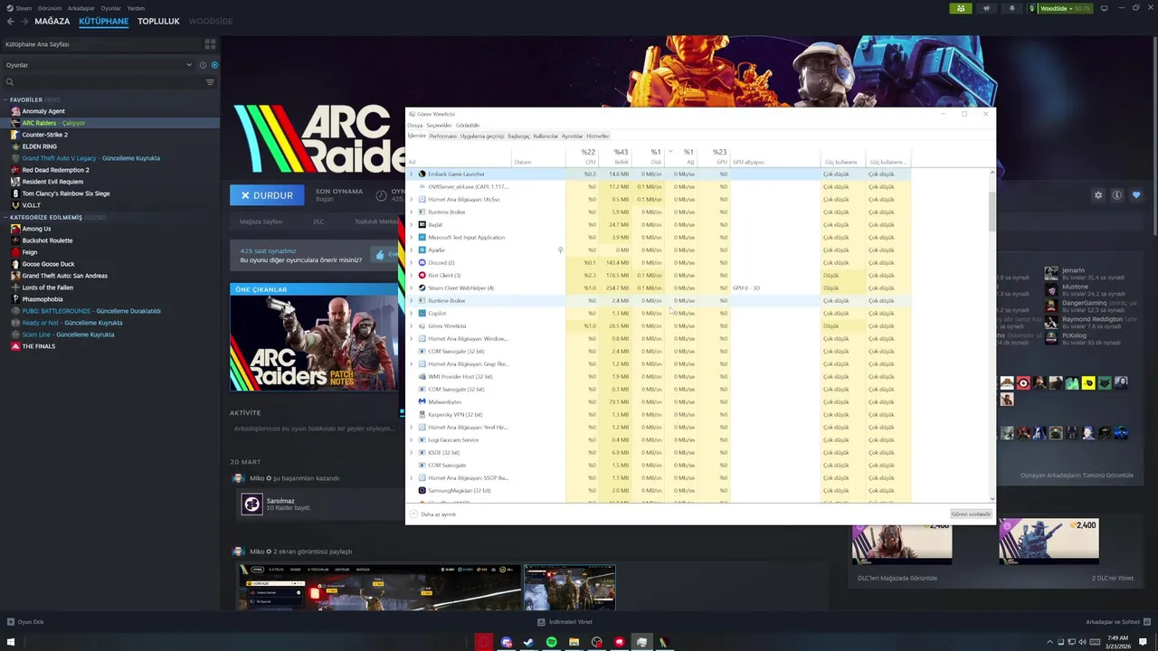The height and width of the screenshot is (651, 1158).
Task: Open the Windows notification center icon
Action: [1144, 642]
